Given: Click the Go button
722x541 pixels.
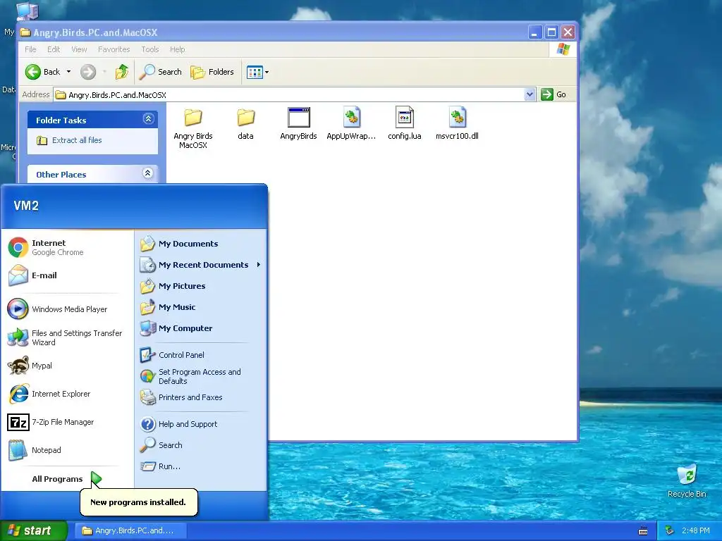Looking at the screenshot, I should (554, 94).
